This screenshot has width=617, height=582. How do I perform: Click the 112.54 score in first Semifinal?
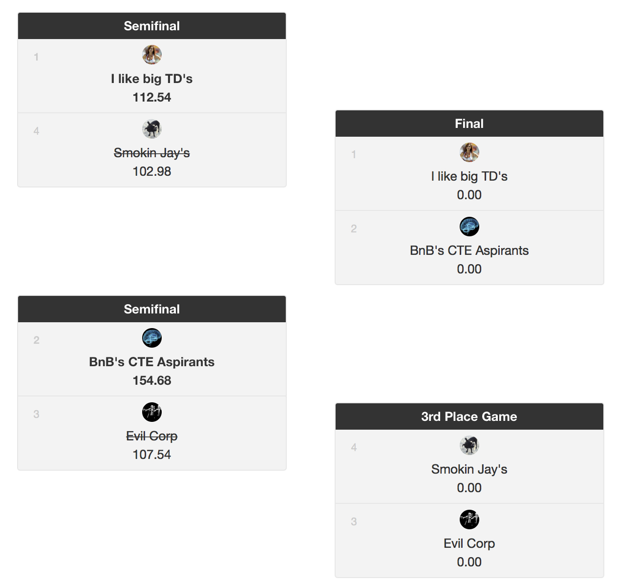152,97
